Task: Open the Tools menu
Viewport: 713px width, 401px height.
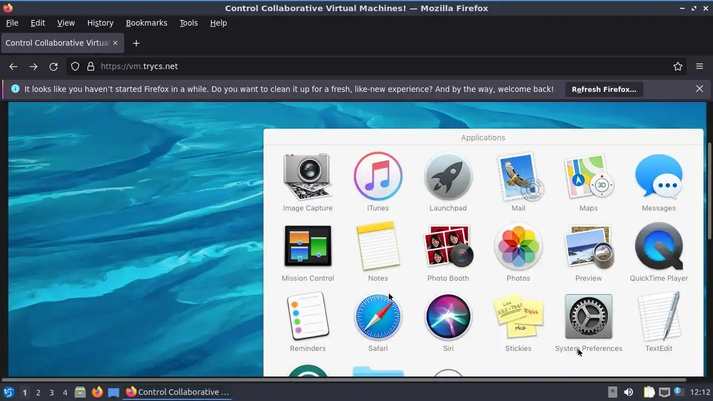Action: tap(188, 23)
